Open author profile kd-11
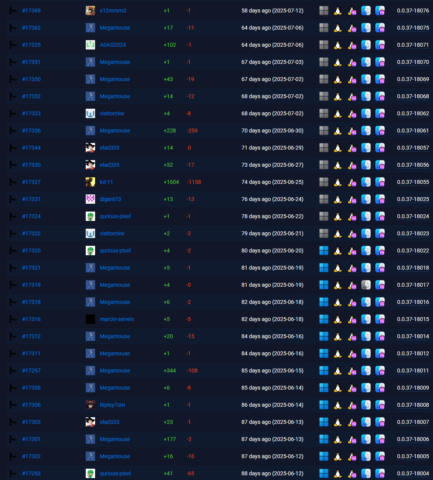433x480 pixels. (106, 182)
